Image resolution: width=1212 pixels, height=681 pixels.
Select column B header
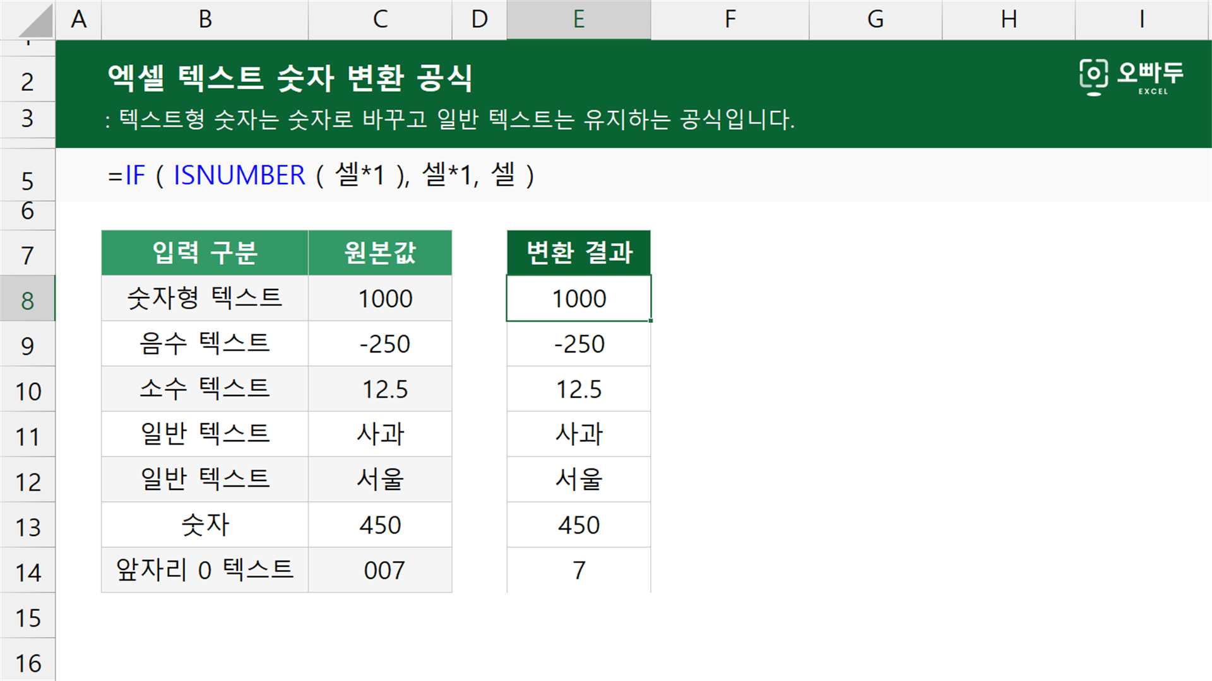(205, 20)
